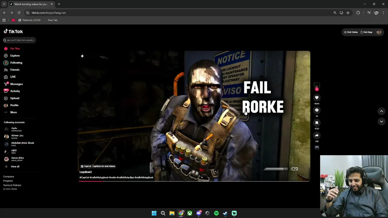Screen dimensions: 388x218
Task: Open the media controls icon
Action: point(369,13)
